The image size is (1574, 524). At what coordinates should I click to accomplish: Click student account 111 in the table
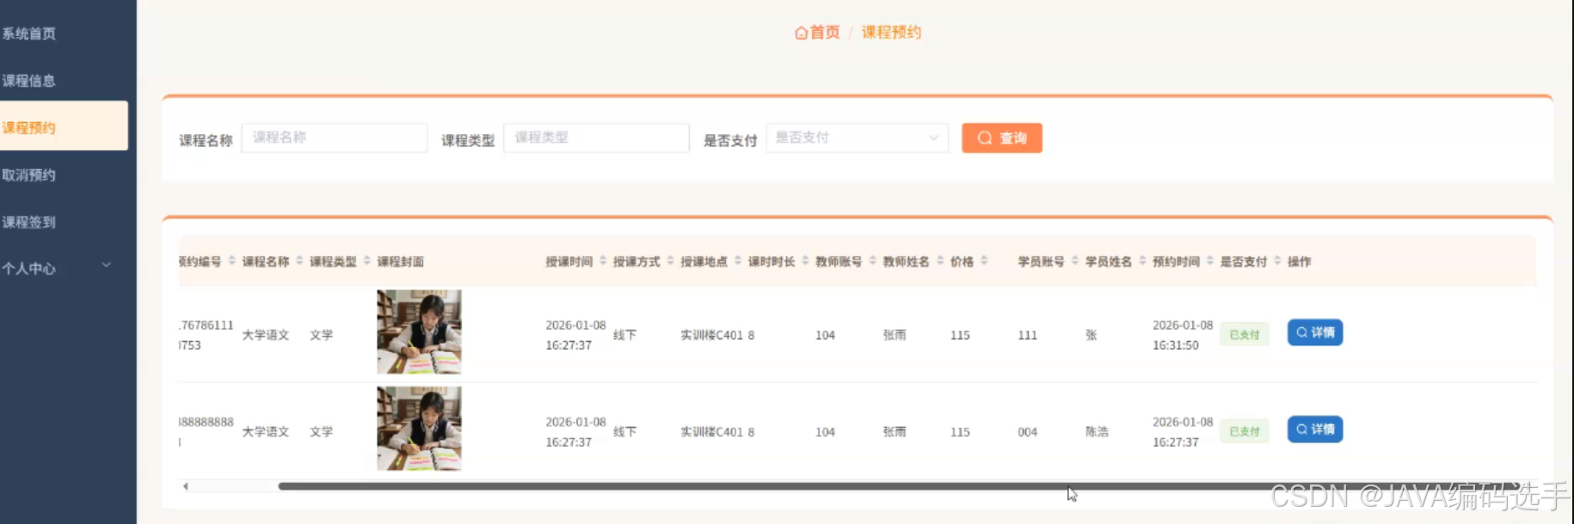[x=1027, y=335]
